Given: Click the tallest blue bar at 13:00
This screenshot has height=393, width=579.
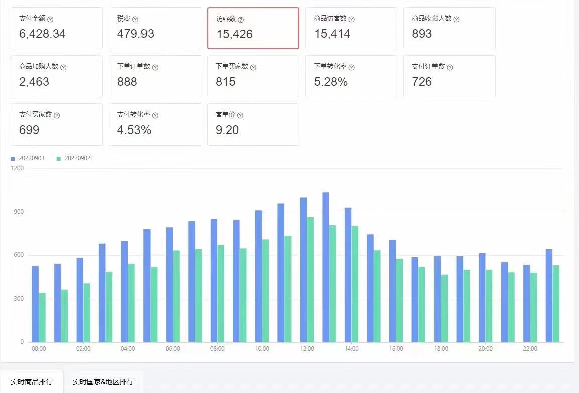Looking at the screenshot, I should point(326,267).
